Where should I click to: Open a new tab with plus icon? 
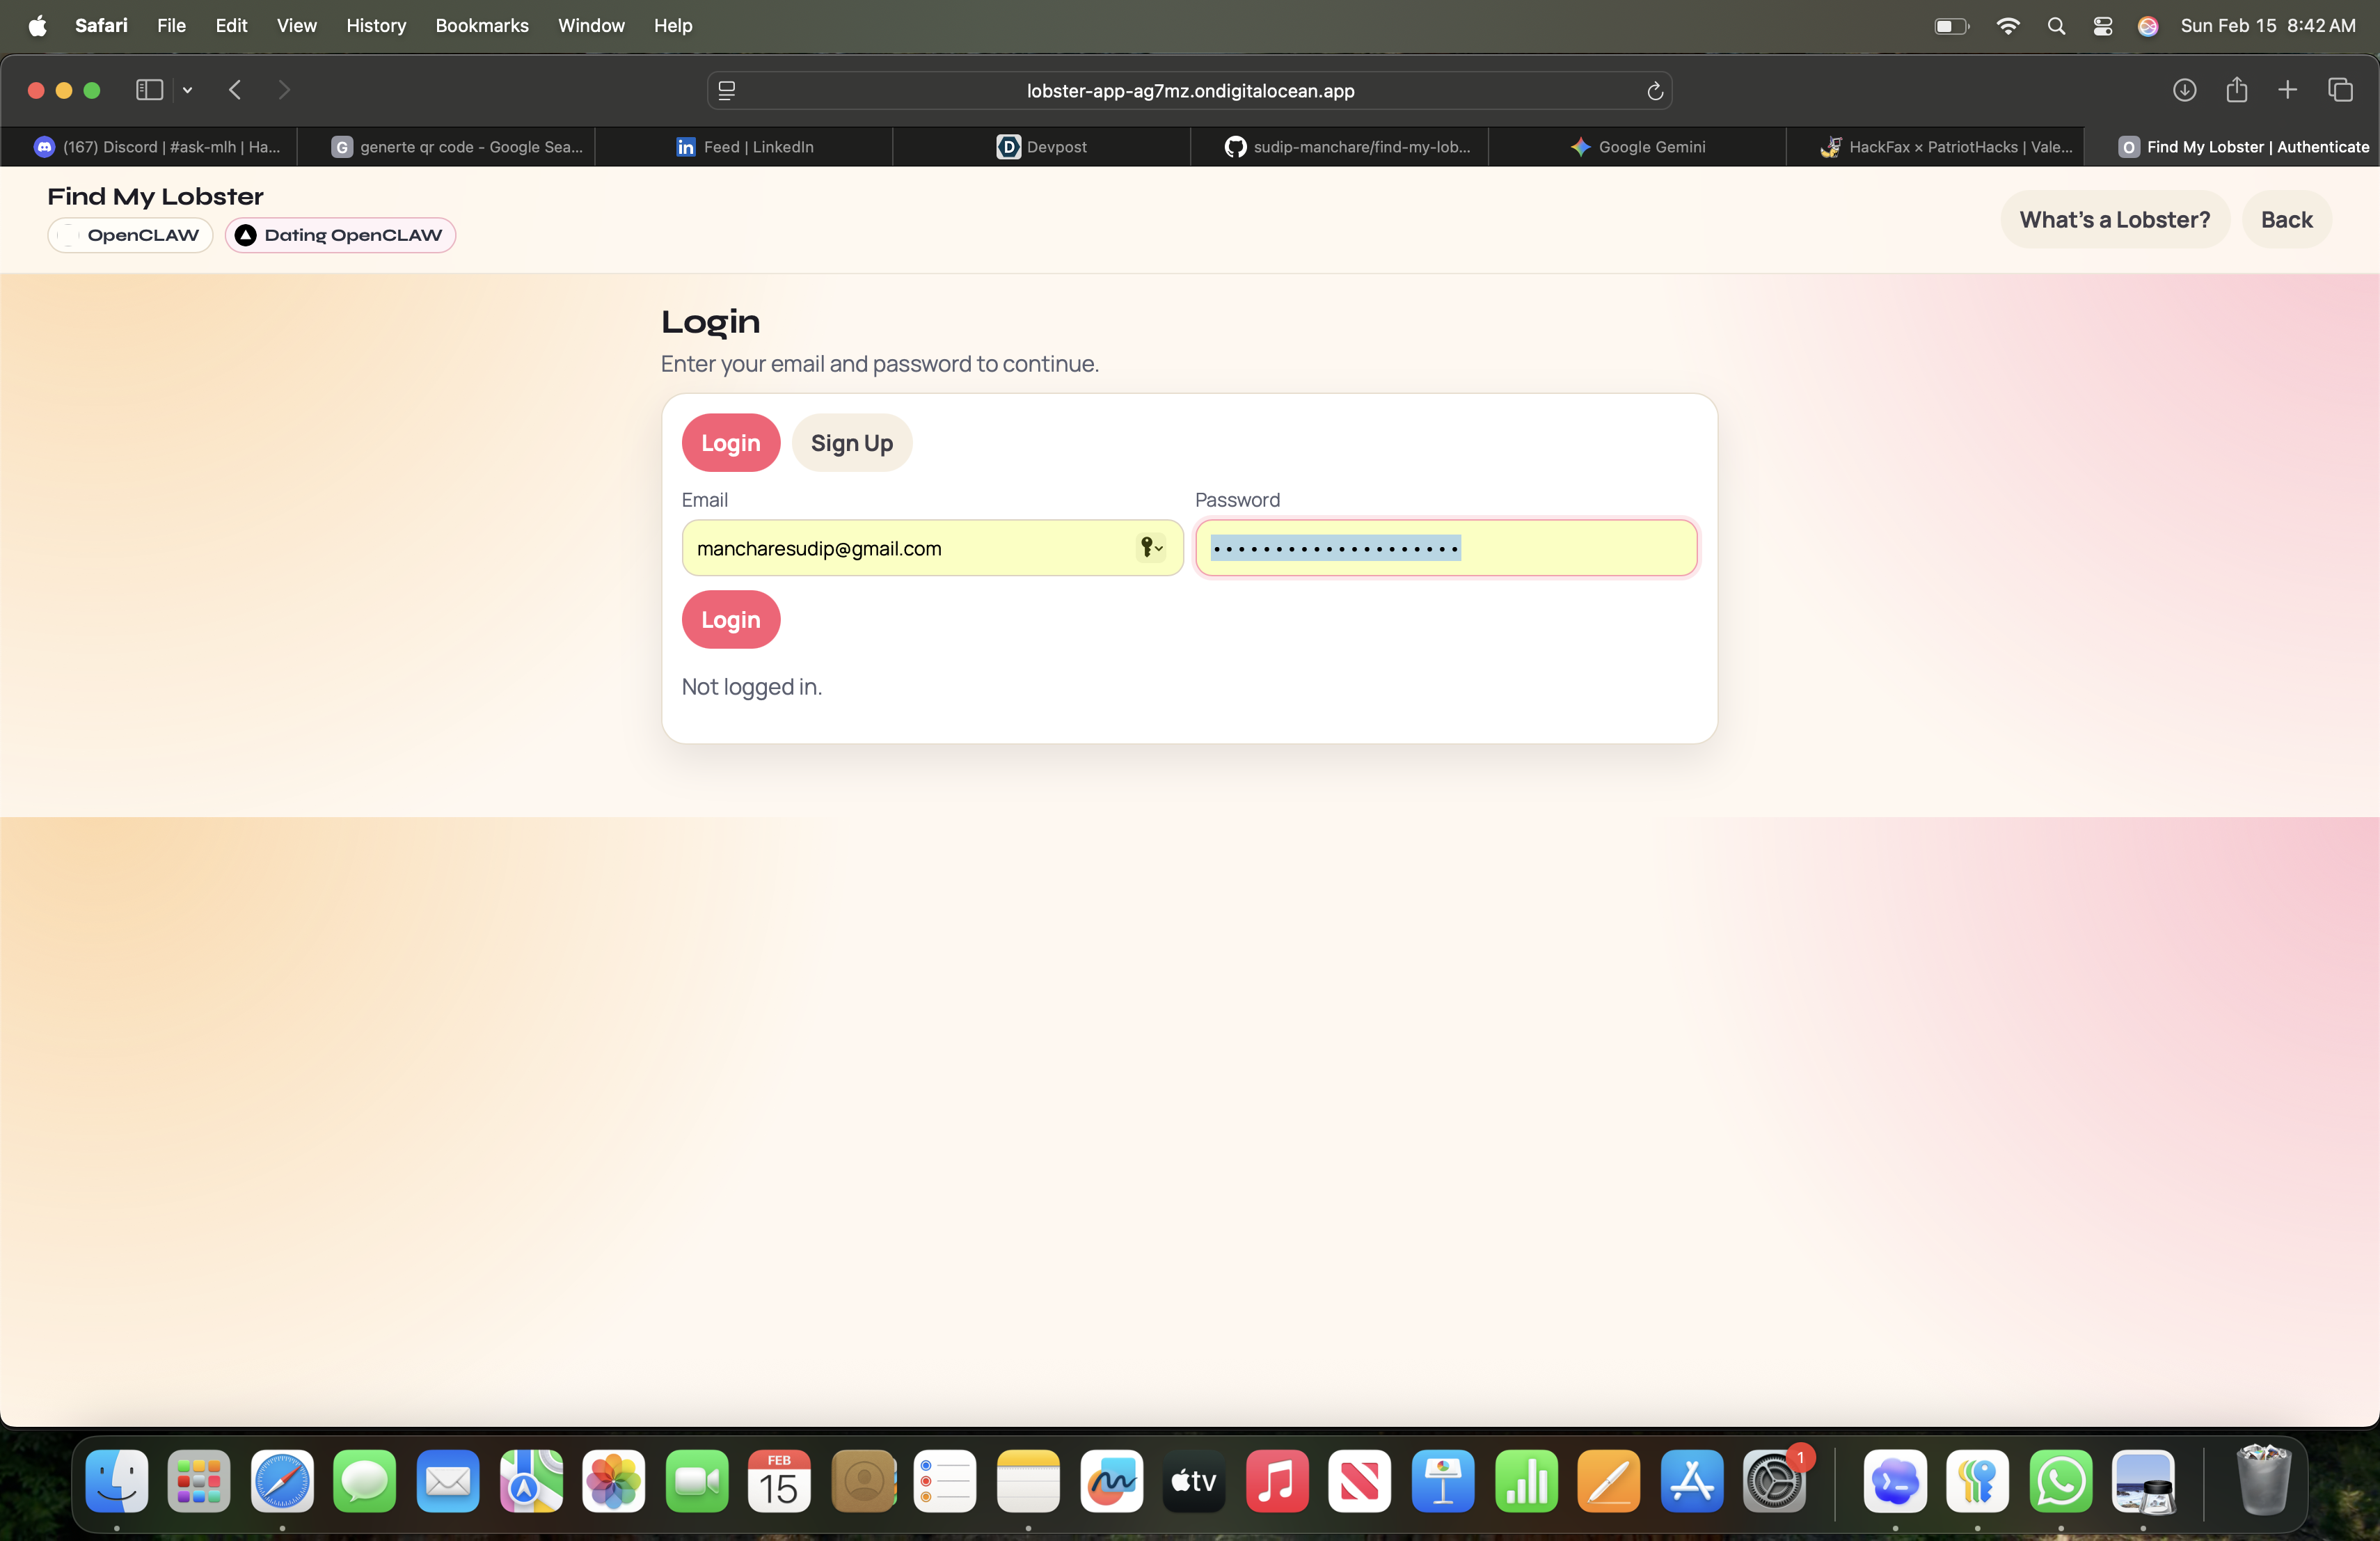pyautogui.click(x=2287, y=90)
